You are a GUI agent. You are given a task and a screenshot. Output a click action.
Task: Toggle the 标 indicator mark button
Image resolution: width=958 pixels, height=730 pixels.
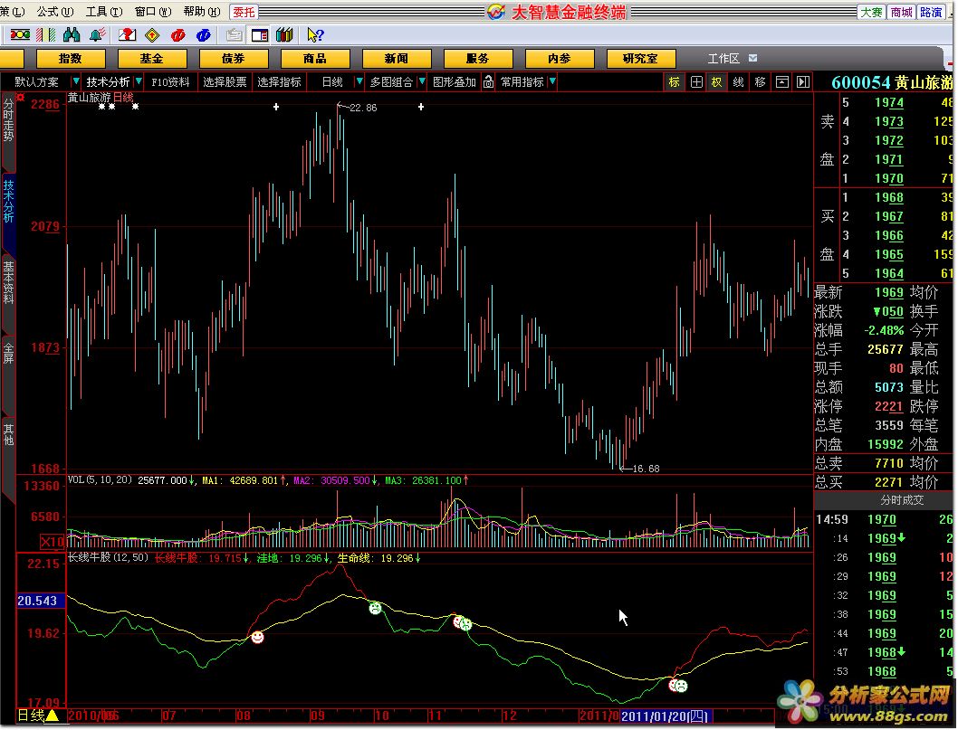click(674, 81)
